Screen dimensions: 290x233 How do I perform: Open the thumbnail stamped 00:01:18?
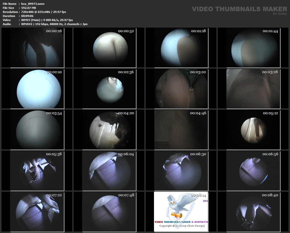click(x=181, y=48)
